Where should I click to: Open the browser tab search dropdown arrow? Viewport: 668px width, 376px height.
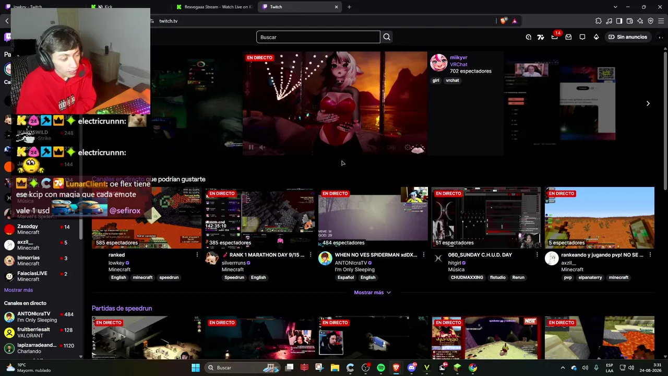pyautogui.click(x=615, y=7)
